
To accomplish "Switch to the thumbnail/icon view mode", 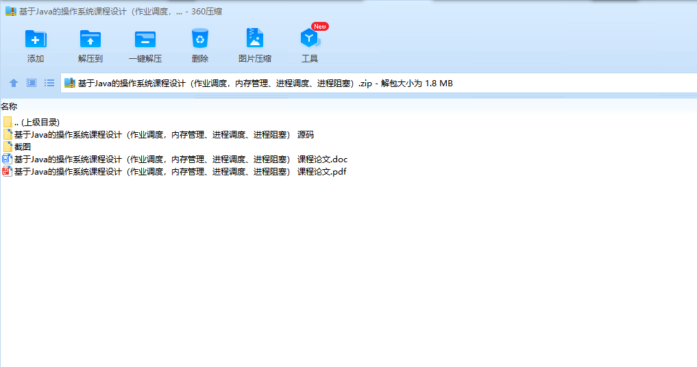I will pos(32,83).
